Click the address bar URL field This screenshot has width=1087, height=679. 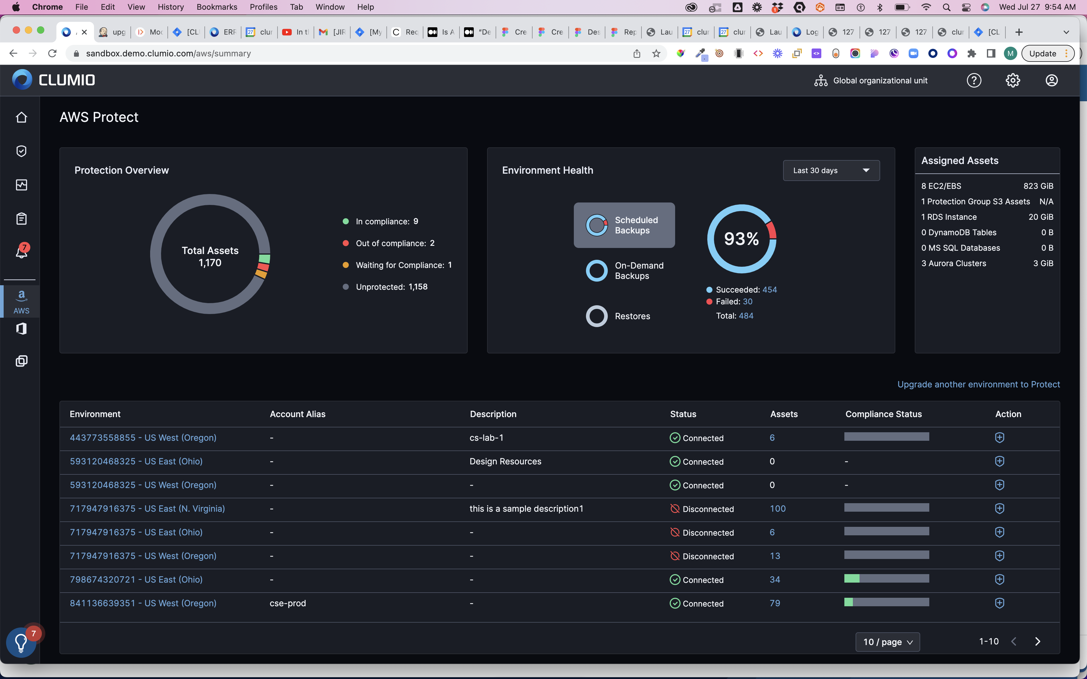(x=350, y=53)
